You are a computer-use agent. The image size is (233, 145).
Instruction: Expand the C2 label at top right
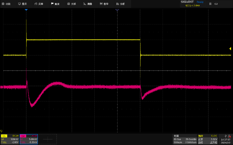click(x=216, y=4)
